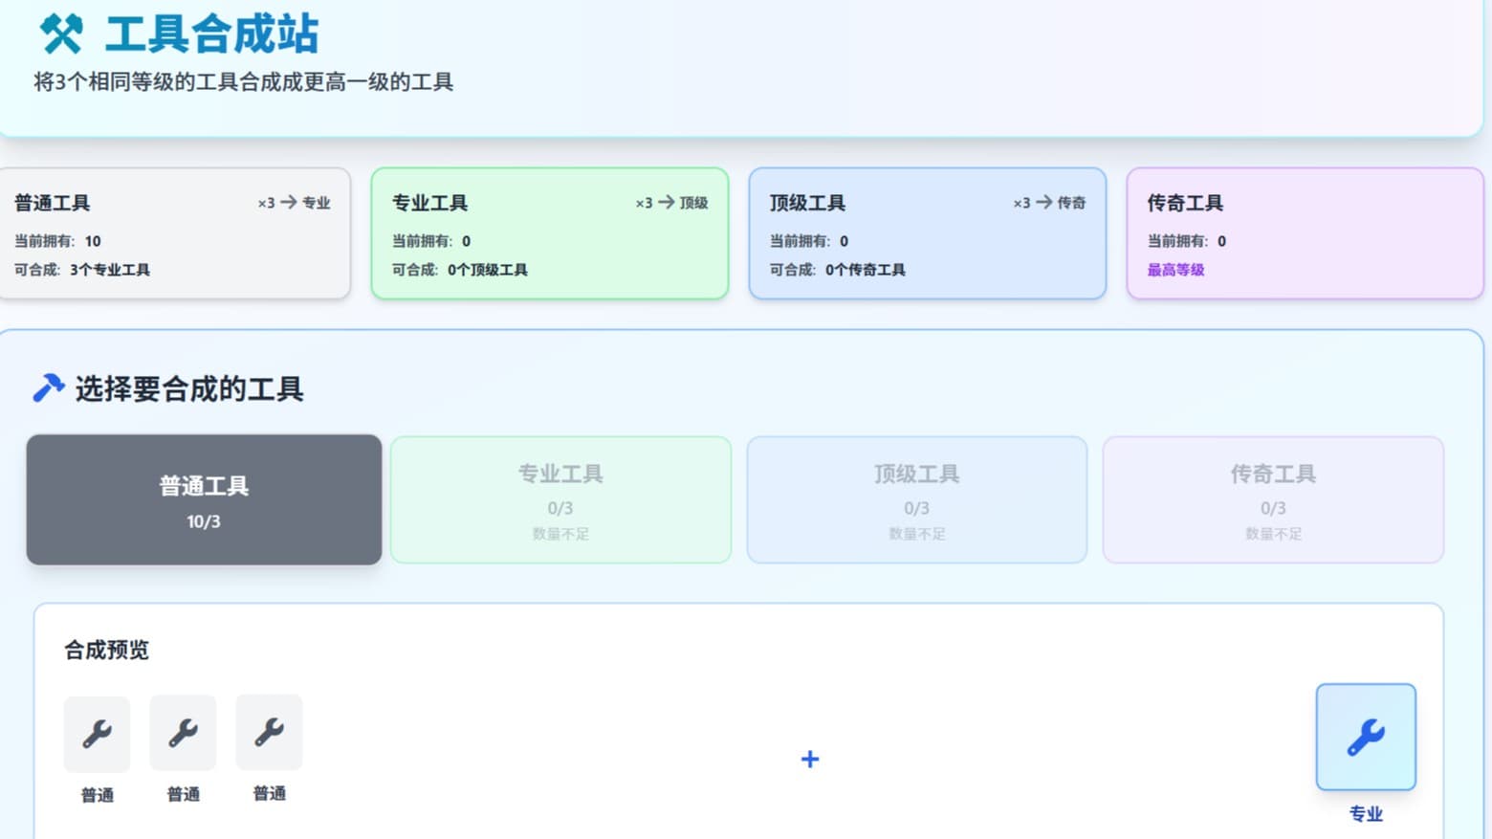Click the arrow icon on the 专业工具 card

pyautogui.click(x=666, y=202)
